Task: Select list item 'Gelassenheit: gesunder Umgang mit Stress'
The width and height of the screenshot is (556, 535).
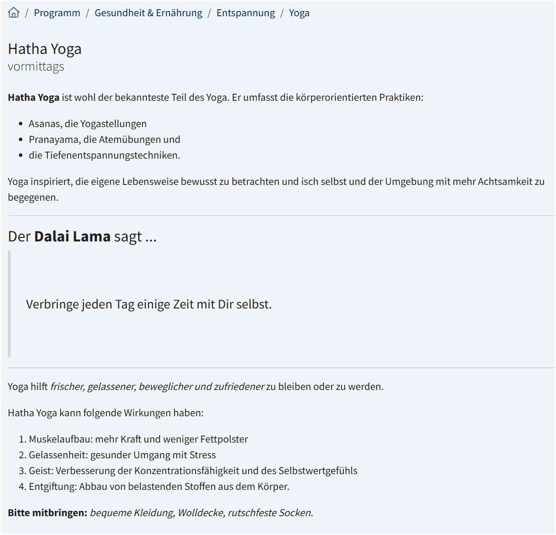Action: [x=122, y=455]
